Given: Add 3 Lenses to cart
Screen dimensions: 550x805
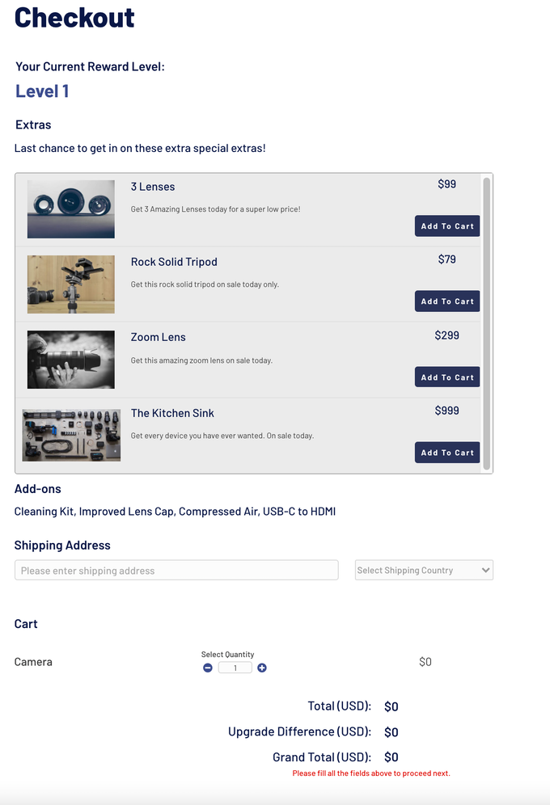Looking at the screenshot, I should point(447,226).
